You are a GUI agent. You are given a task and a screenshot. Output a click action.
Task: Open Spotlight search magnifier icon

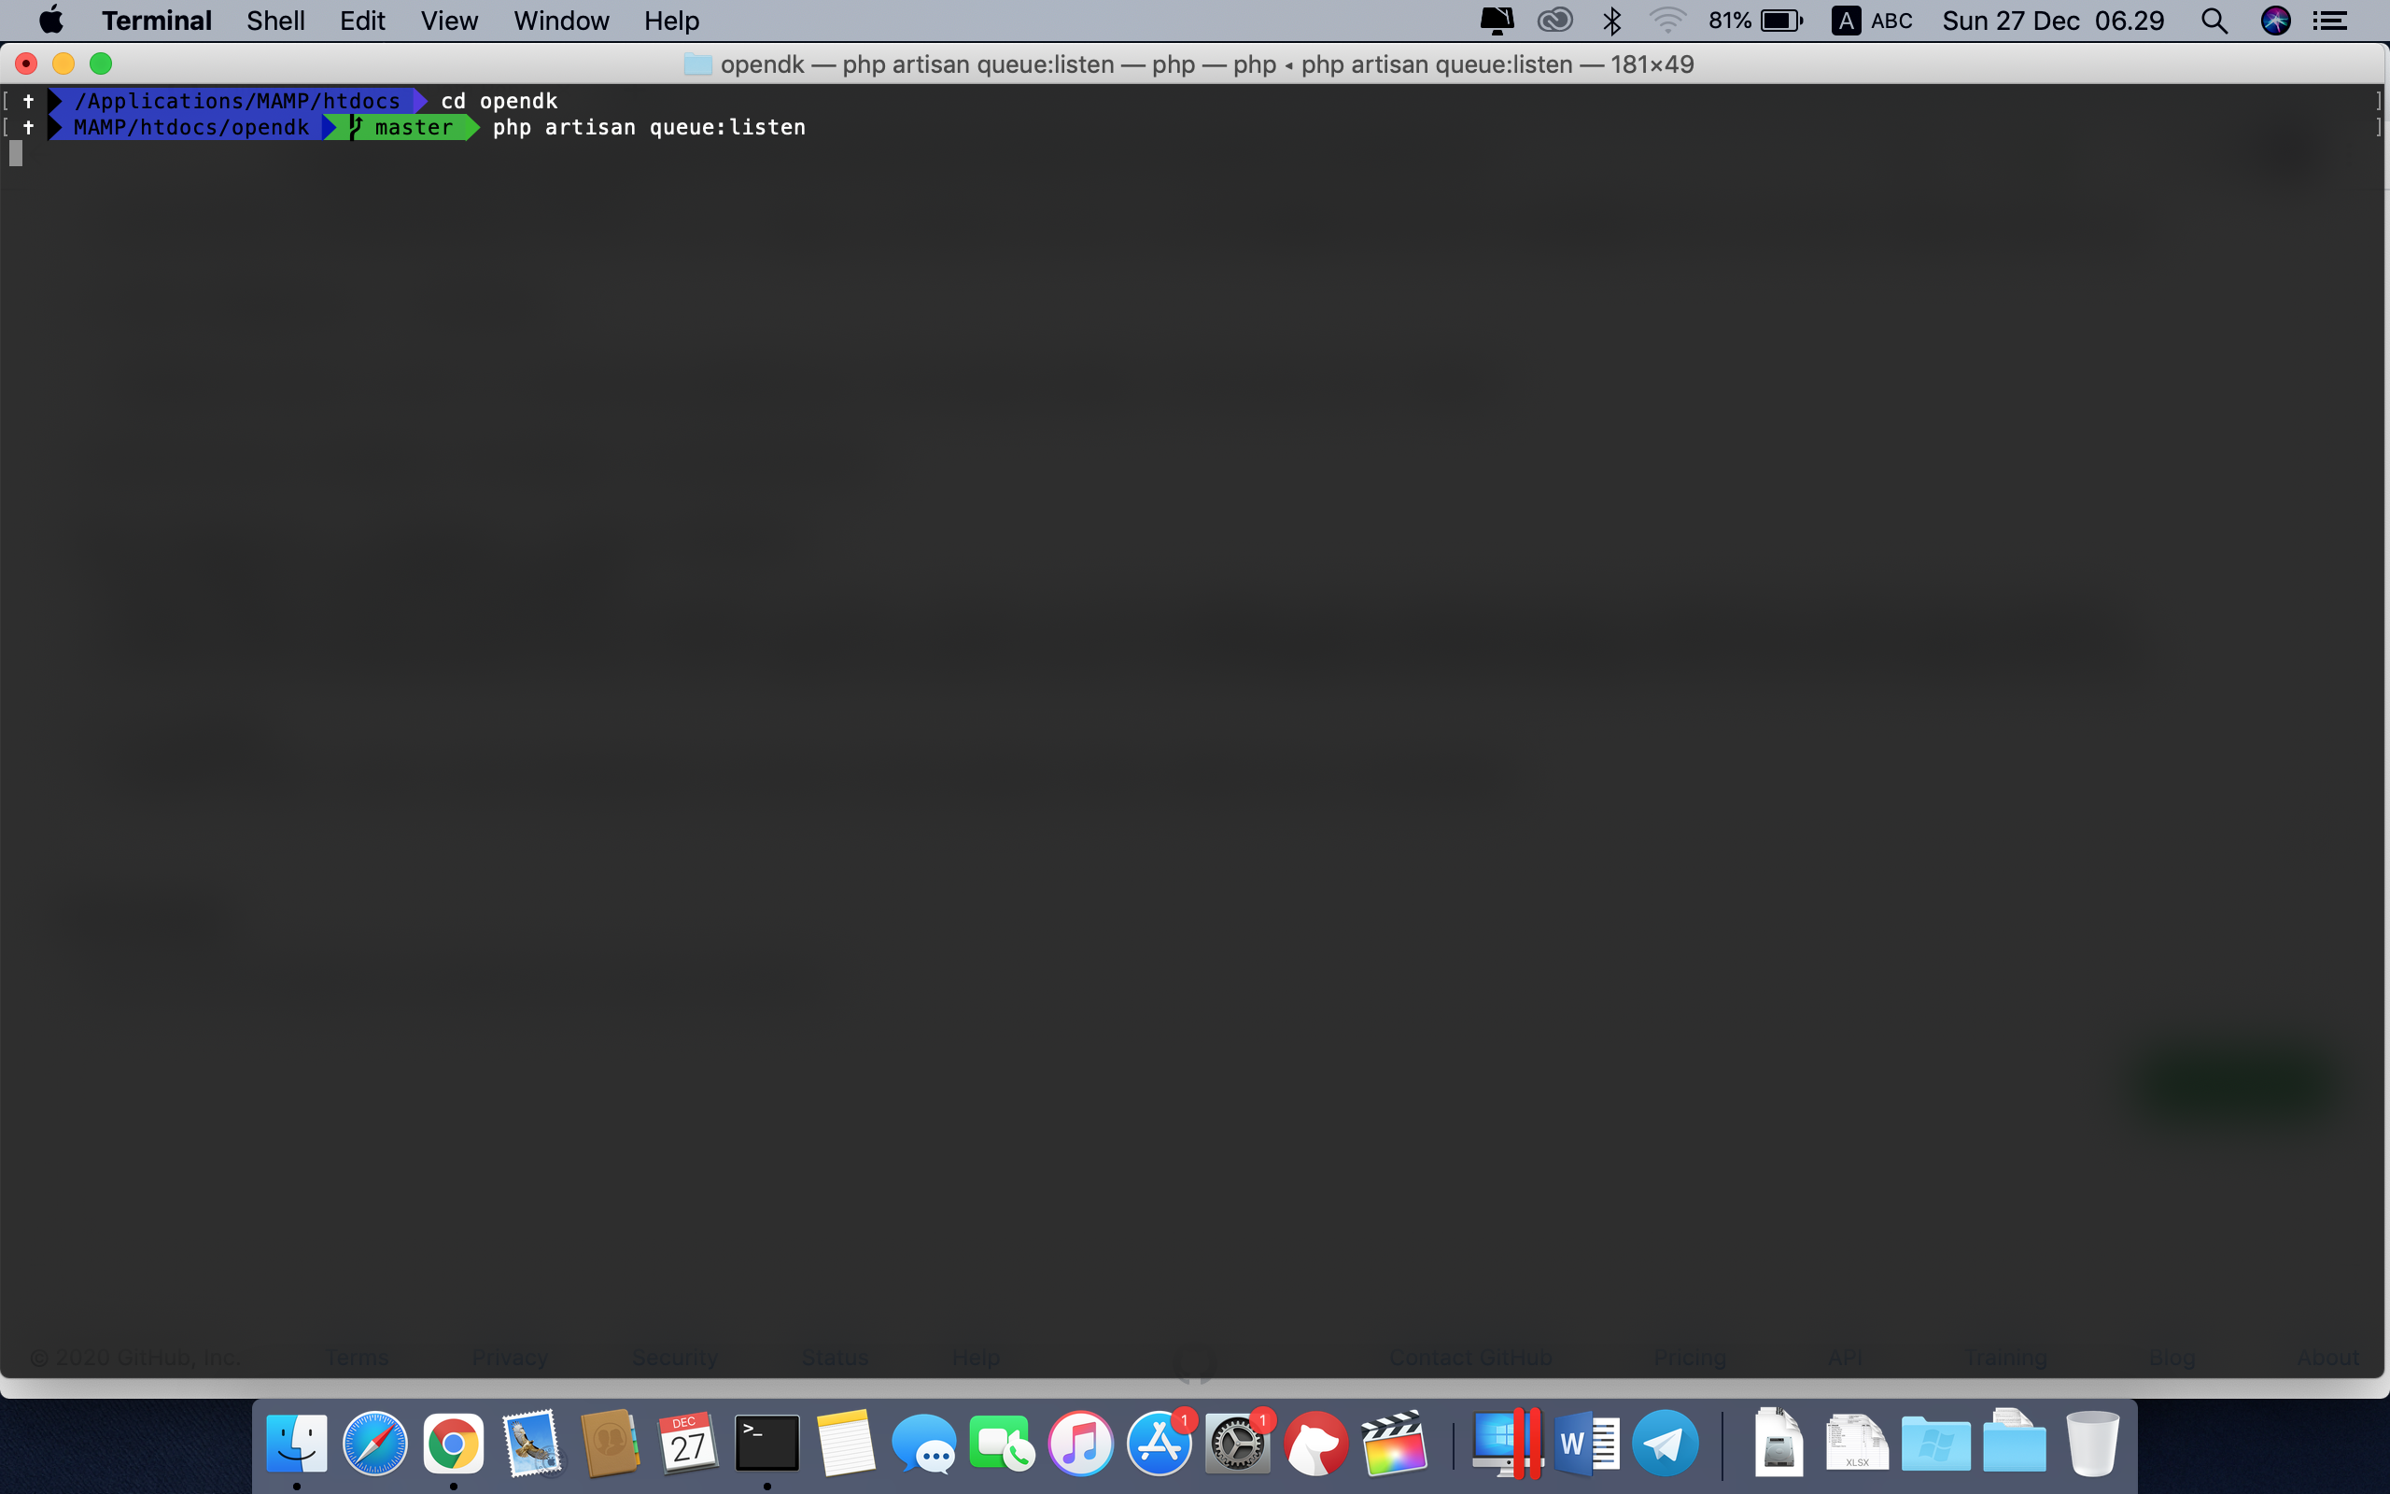click(x=2214, y=21)
